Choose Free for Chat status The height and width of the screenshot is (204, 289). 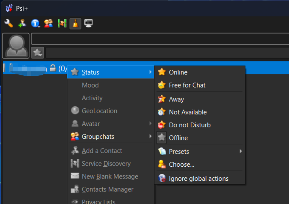point(187,85)
